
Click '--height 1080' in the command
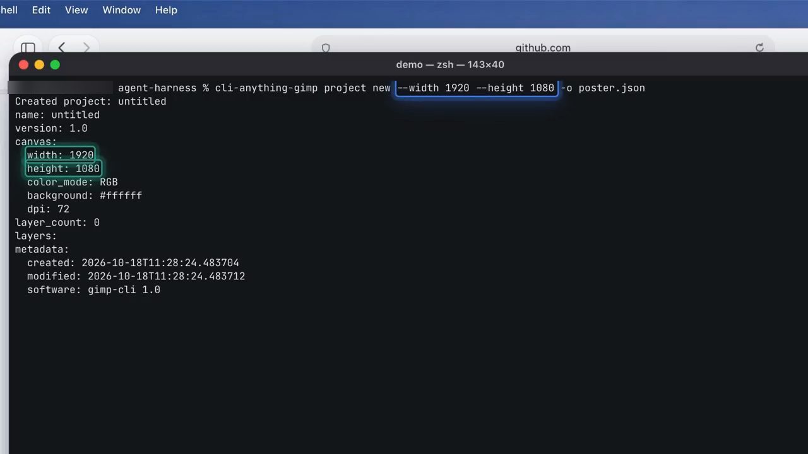(x=515, y=88)
